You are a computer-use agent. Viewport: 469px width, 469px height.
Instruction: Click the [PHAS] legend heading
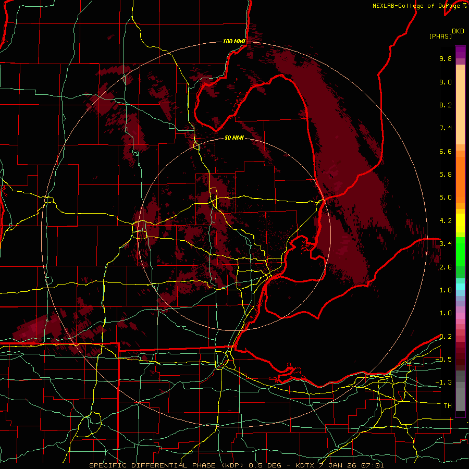click(x=440, y=36)
